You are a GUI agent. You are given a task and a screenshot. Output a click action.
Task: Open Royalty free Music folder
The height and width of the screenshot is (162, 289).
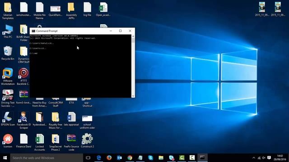pos(55,120)
